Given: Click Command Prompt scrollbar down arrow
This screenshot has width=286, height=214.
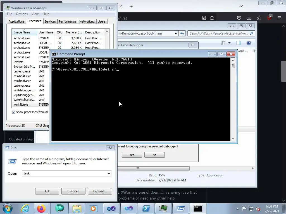Looking at the screenshot, I should (x=233, y=139).
